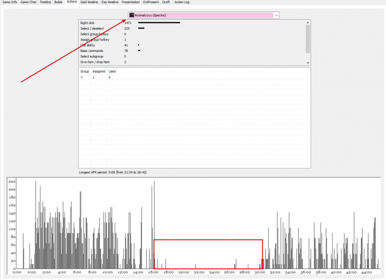
Task: Open the Timeline tab
Action: [x=45, y=2]
